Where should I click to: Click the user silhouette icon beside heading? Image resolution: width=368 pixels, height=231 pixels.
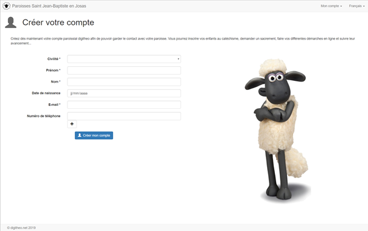pyautogui.click(x=10, y=22)
